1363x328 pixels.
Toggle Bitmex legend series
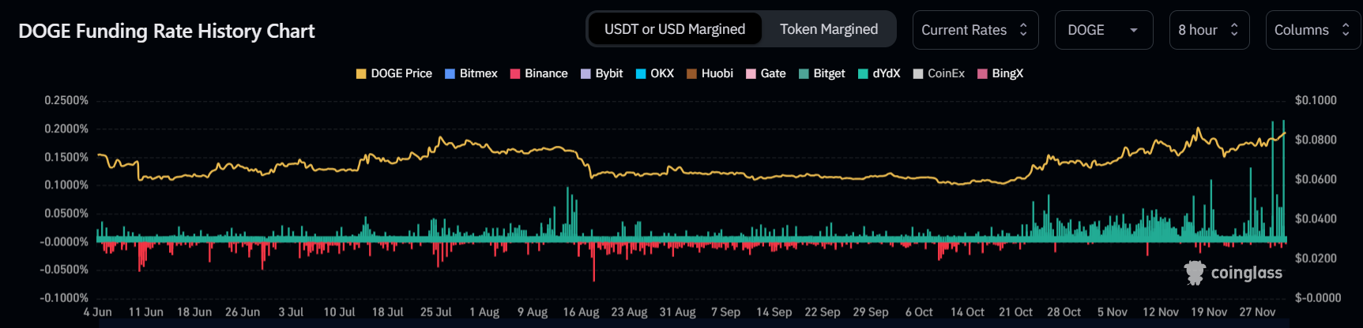471,73
